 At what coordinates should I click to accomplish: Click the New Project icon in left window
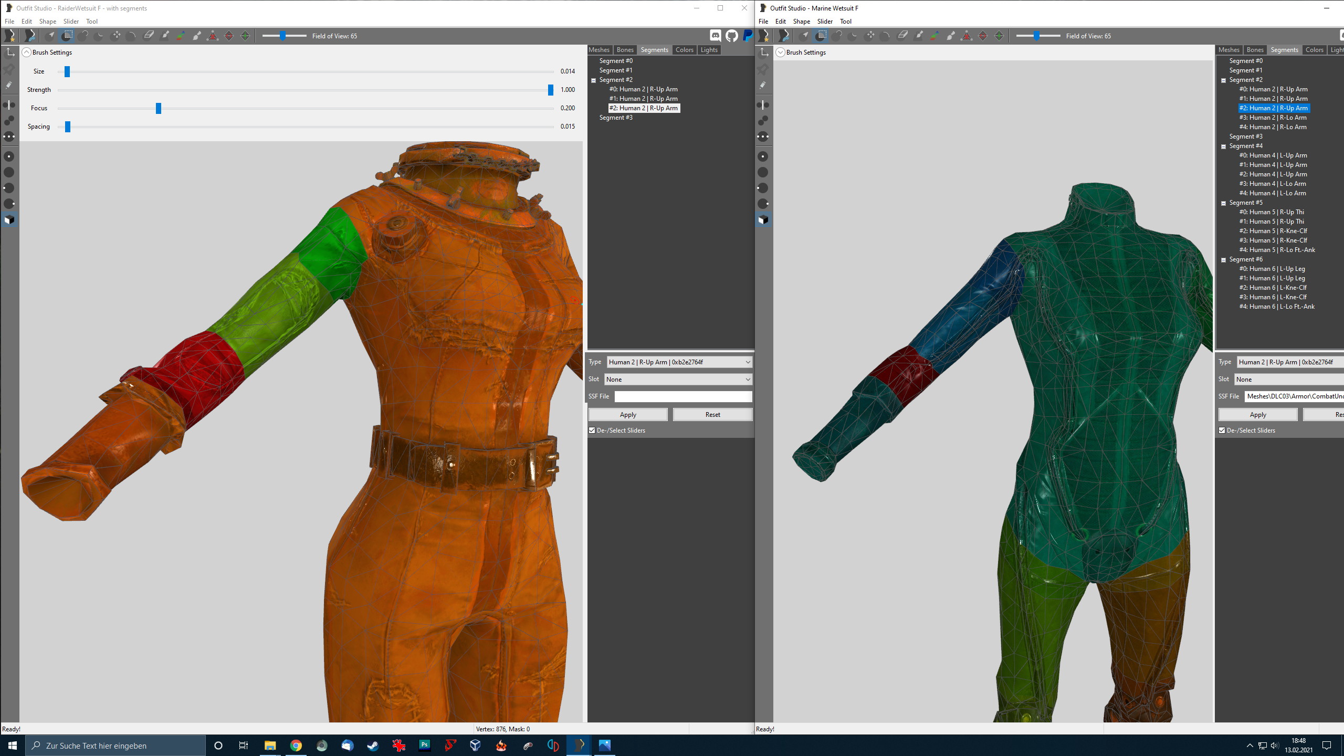(10, 36)
